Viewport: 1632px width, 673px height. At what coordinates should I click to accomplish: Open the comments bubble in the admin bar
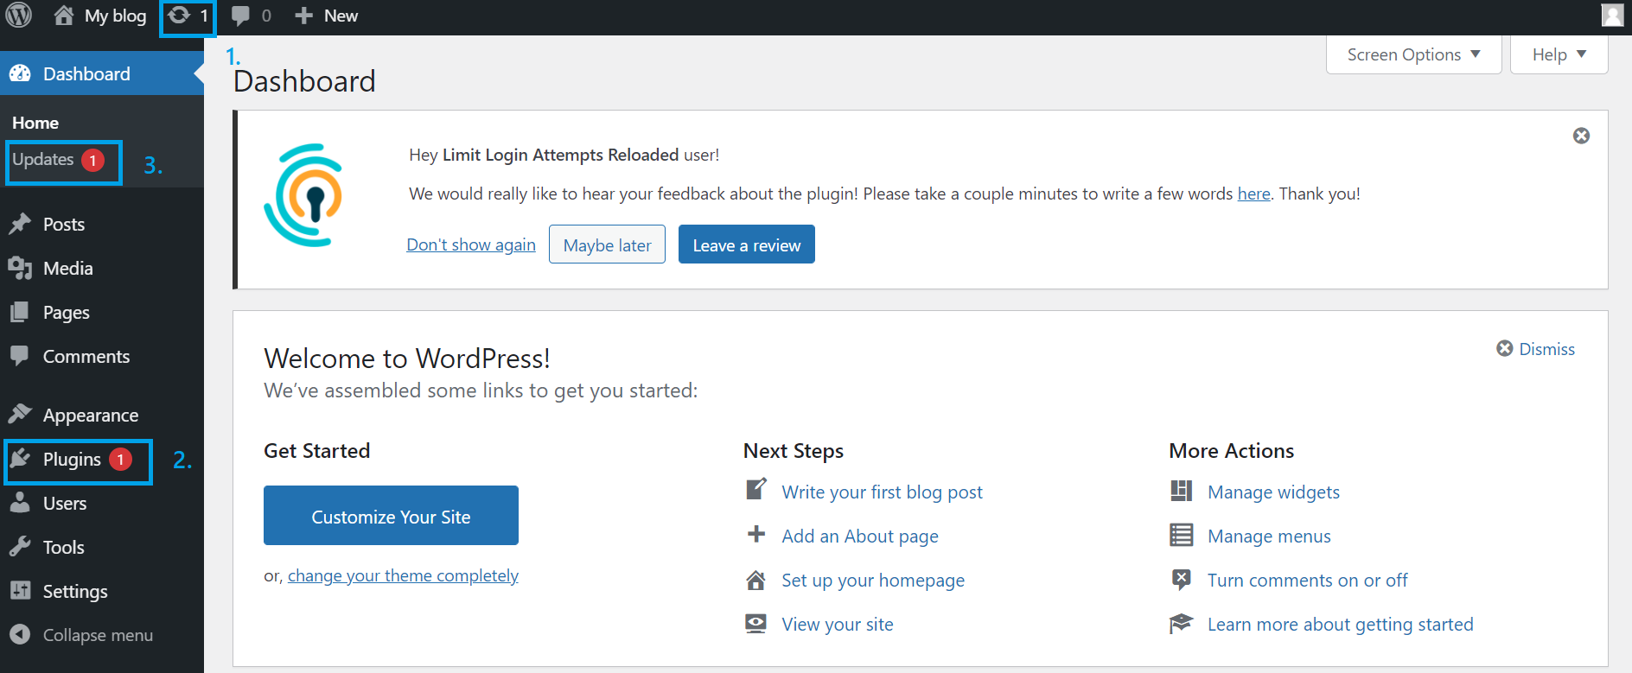pyautogui.click(x=241, y=16)
